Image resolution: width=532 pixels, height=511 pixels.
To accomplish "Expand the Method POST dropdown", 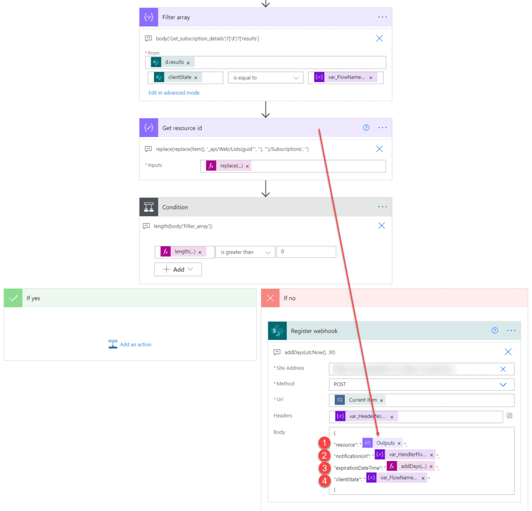I will pos(502,384).
